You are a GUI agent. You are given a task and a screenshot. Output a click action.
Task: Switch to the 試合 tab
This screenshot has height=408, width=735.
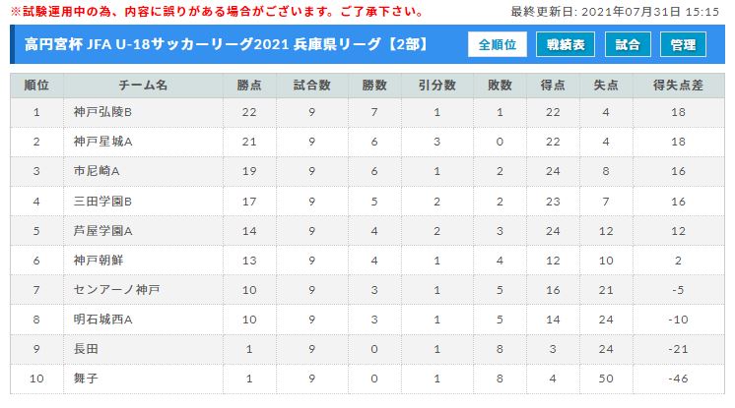click(628, 44)
